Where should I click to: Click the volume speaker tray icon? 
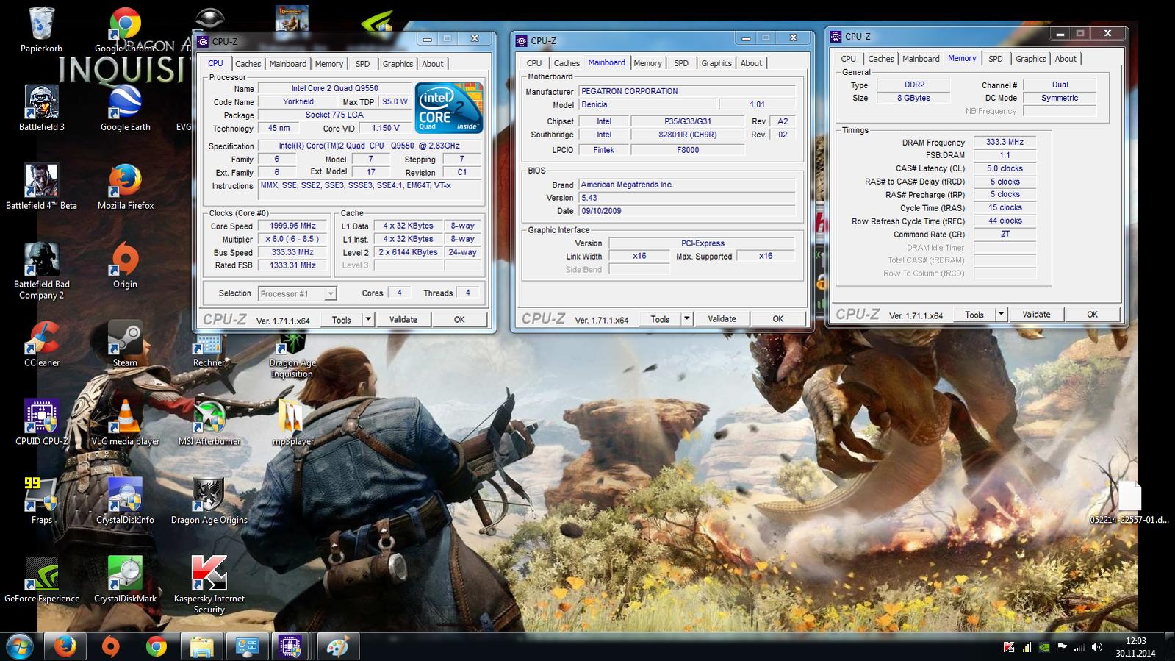(x=1096, y=647)
